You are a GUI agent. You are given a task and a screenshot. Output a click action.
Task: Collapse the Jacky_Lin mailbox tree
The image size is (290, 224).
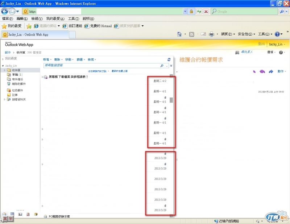3,66
